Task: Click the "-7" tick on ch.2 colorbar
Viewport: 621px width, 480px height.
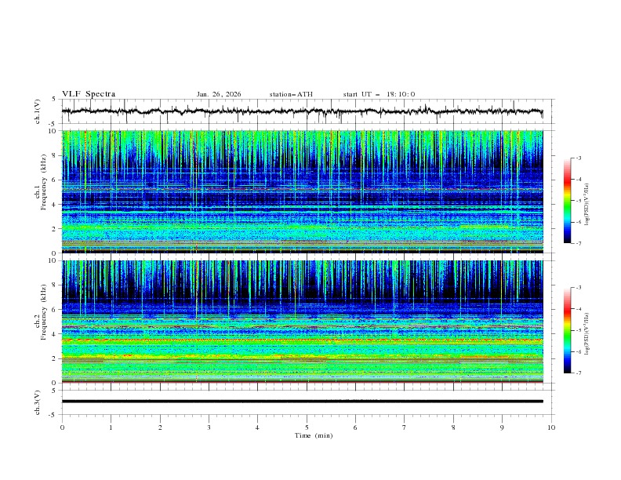Action: [579, 373]
